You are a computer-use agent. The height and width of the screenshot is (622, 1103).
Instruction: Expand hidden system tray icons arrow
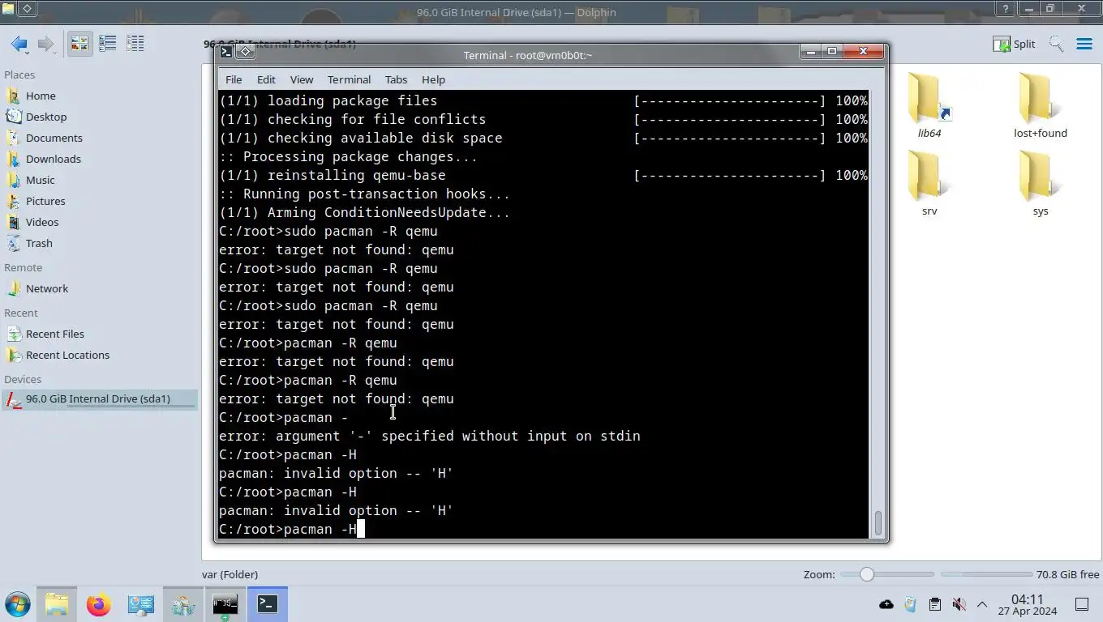point(982,604)
